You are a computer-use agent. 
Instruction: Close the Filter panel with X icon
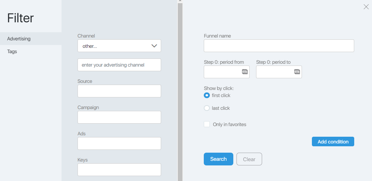coord(366,7)
